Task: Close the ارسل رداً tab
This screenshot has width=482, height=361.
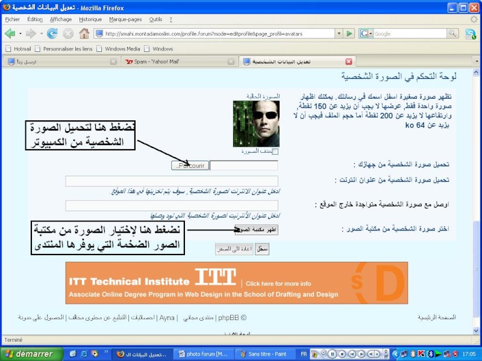Action: [x=113, y=62]
